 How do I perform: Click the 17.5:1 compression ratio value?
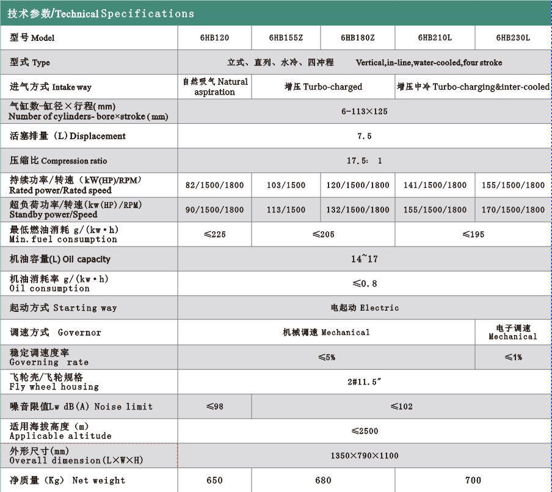[365, 161]
